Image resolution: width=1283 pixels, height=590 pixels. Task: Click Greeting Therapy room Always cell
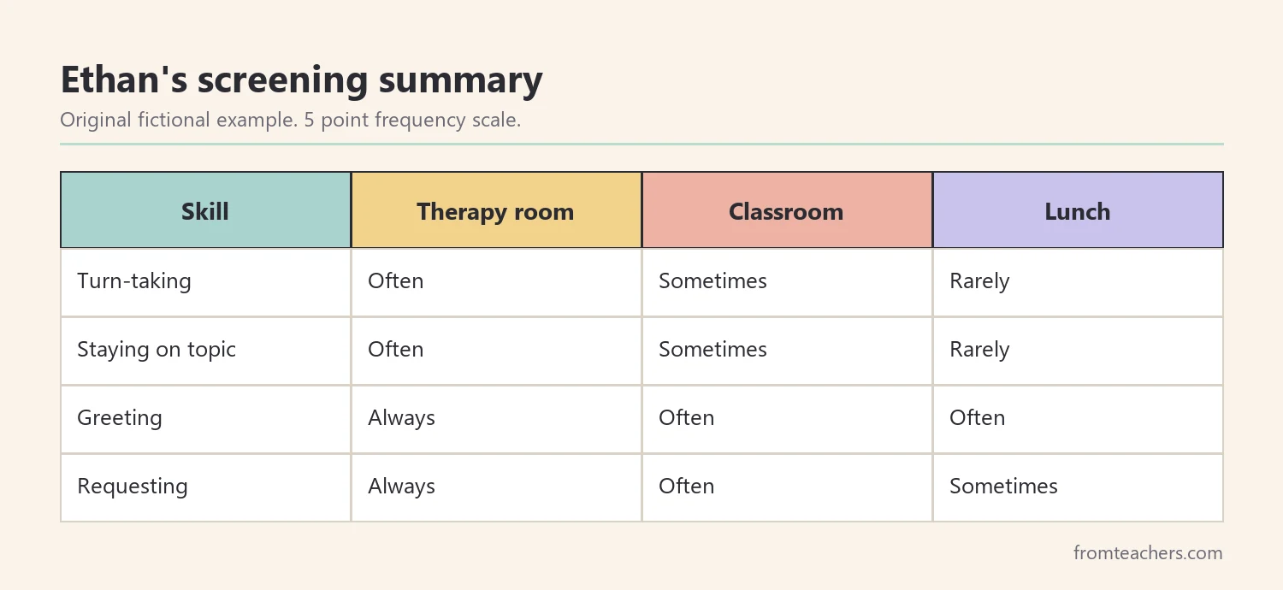coord(496,419)
